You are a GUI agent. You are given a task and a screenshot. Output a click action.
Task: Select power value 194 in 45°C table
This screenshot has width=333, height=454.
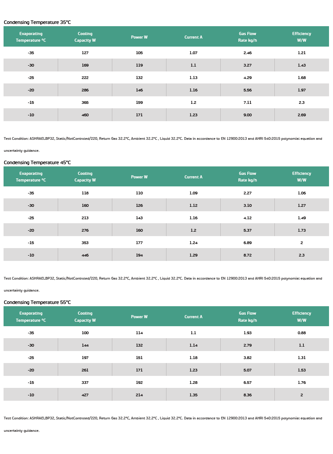pos(139,255)
